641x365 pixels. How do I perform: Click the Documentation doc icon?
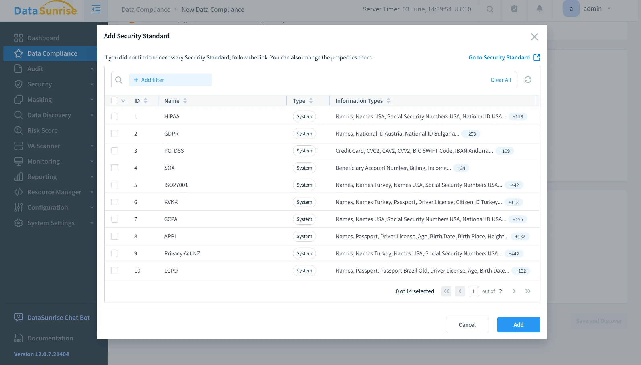click(19, 338)
